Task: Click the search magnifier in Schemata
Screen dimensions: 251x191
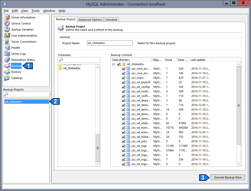Action: pos(61,60)
